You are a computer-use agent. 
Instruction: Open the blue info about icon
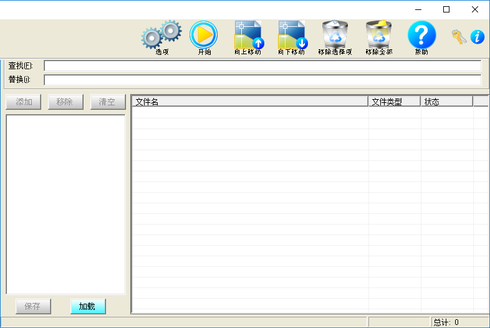[478, 37]
